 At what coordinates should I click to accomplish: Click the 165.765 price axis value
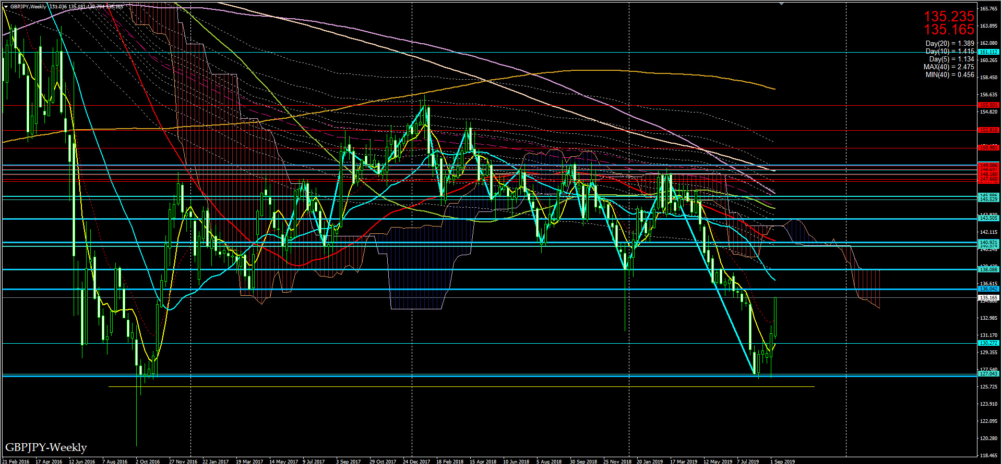(989, 9)
